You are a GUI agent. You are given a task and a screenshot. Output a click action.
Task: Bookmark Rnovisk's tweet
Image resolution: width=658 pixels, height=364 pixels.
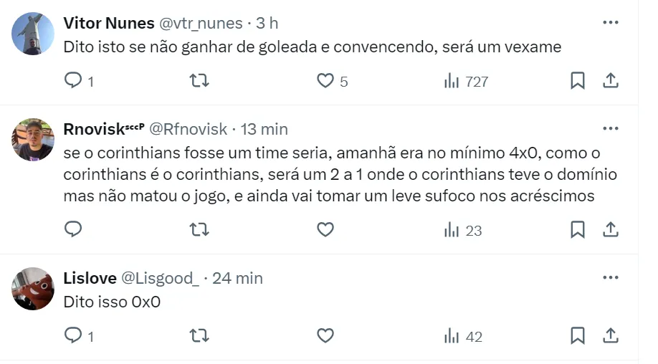[x=577, y=229]
